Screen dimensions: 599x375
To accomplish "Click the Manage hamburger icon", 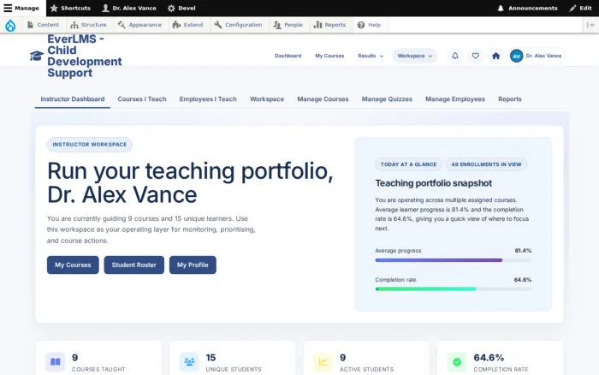I will pyautogui.click(x=8, y=8).
